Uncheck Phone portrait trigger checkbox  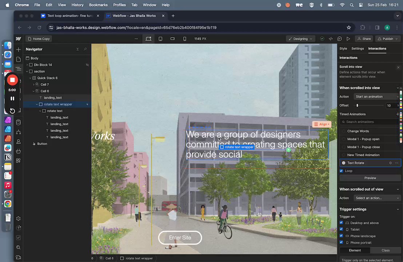pyautogui.click(x=341, y=242)
